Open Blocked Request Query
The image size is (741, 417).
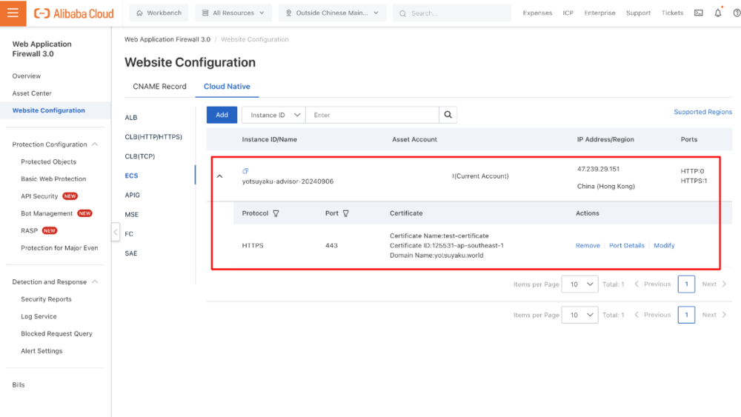pyautogui.click(x=57, y=334)
